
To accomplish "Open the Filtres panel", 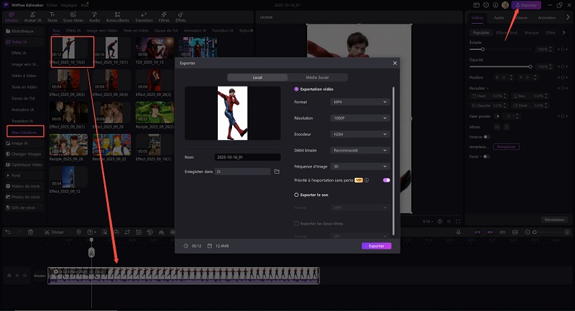I will (x=164, y=18).
